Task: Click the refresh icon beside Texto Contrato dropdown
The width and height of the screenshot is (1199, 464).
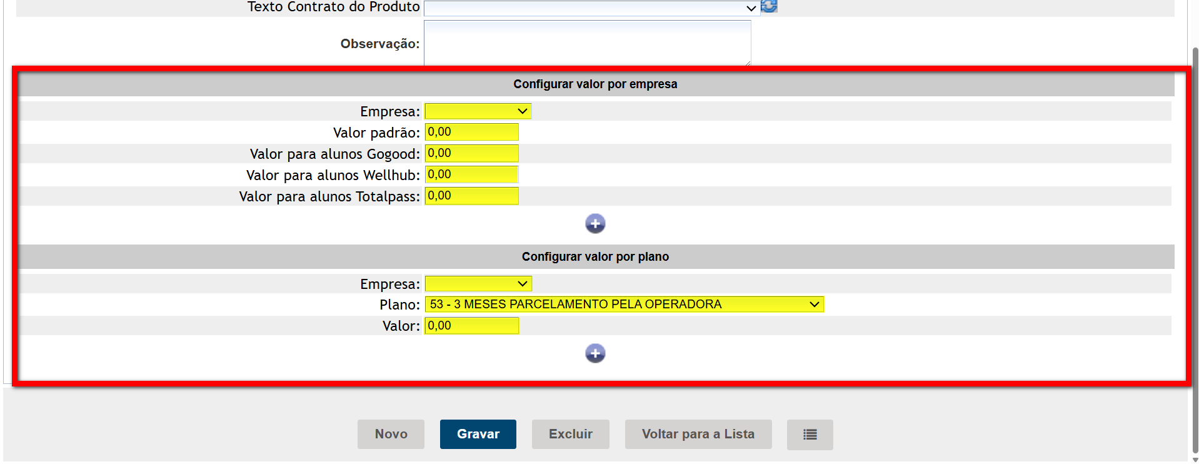Action: coord(769,6)
